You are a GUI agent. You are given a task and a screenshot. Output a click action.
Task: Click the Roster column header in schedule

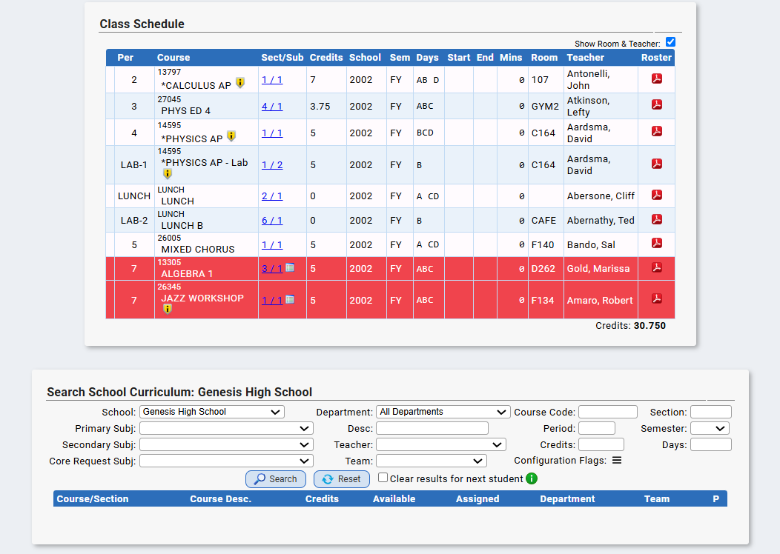click(656, 58)
